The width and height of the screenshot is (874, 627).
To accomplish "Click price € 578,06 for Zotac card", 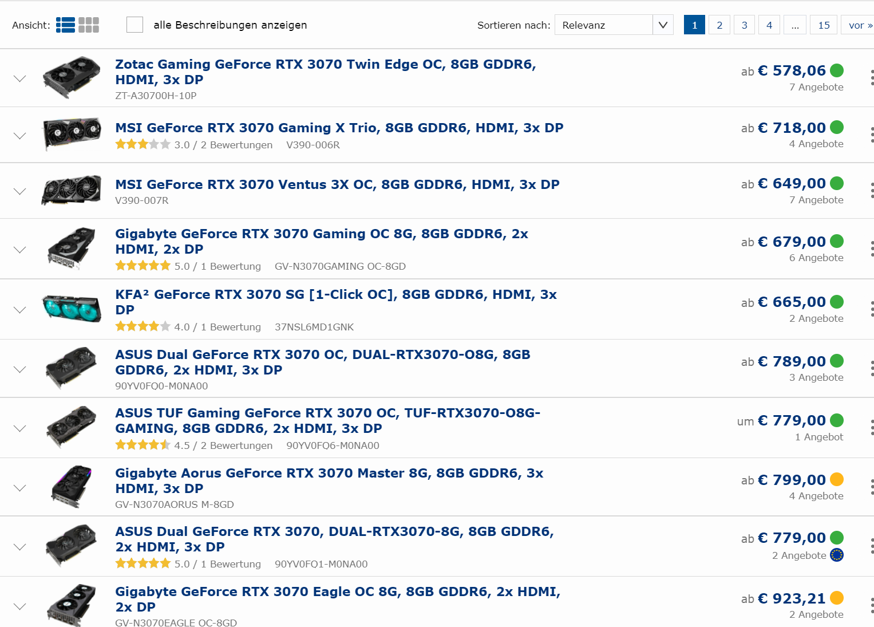I will tap(792, 70).
